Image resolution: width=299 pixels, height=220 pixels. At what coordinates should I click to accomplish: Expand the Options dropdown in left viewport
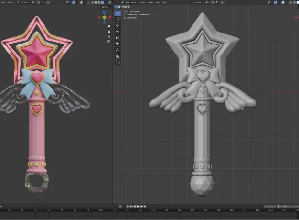pos(107,7)
